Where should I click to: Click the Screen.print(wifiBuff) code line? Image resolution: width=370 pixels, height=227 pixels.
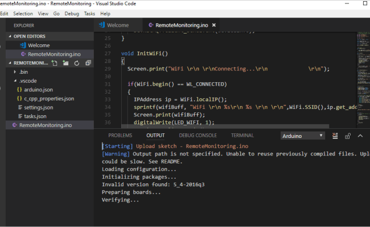170,115
